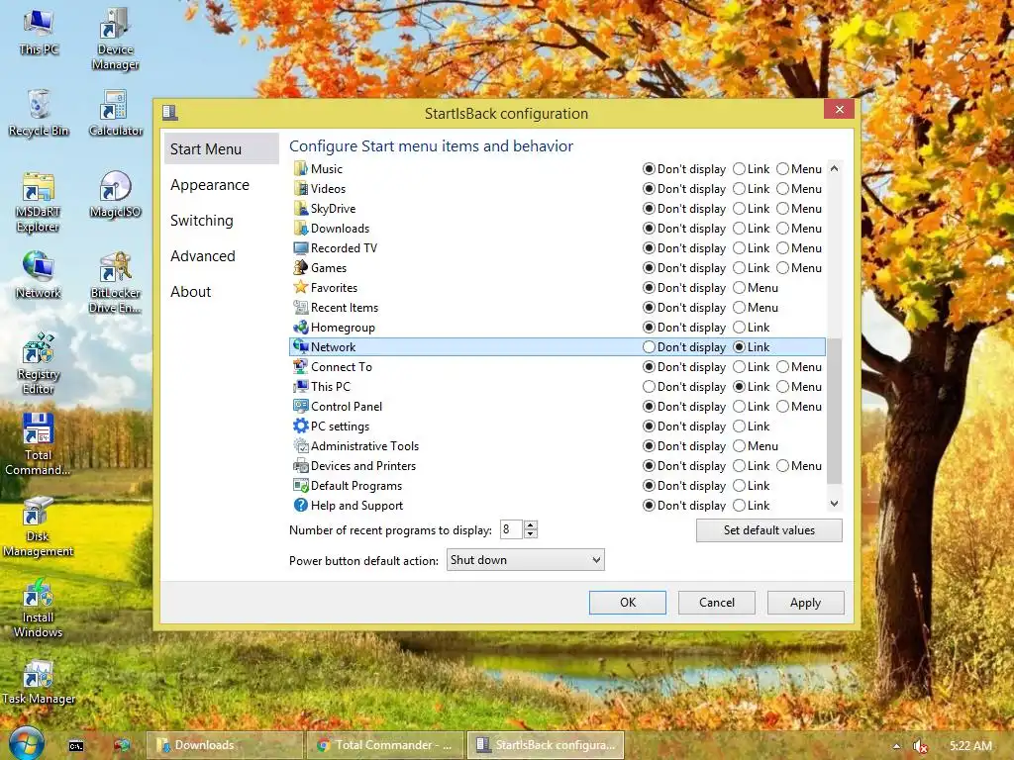Click the Help and Support question icon
The width and height of the screenshot is (1014, 760).
click(301, 506)
